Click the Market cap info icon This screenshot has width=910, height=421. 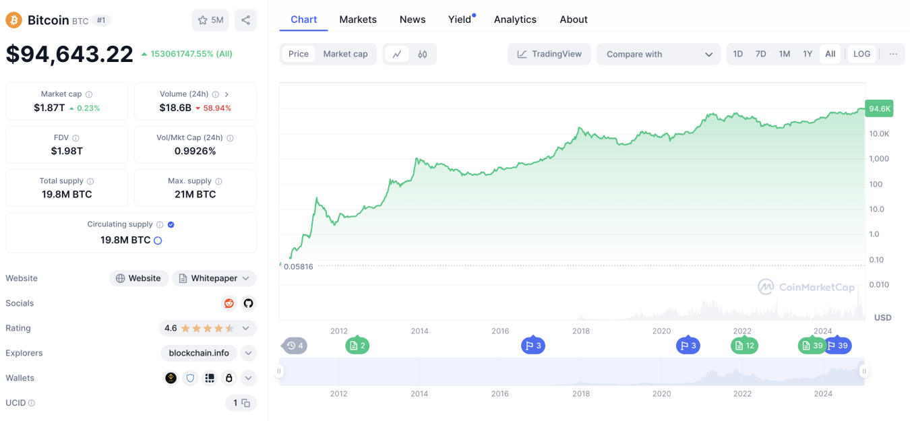tap(89, 94)
